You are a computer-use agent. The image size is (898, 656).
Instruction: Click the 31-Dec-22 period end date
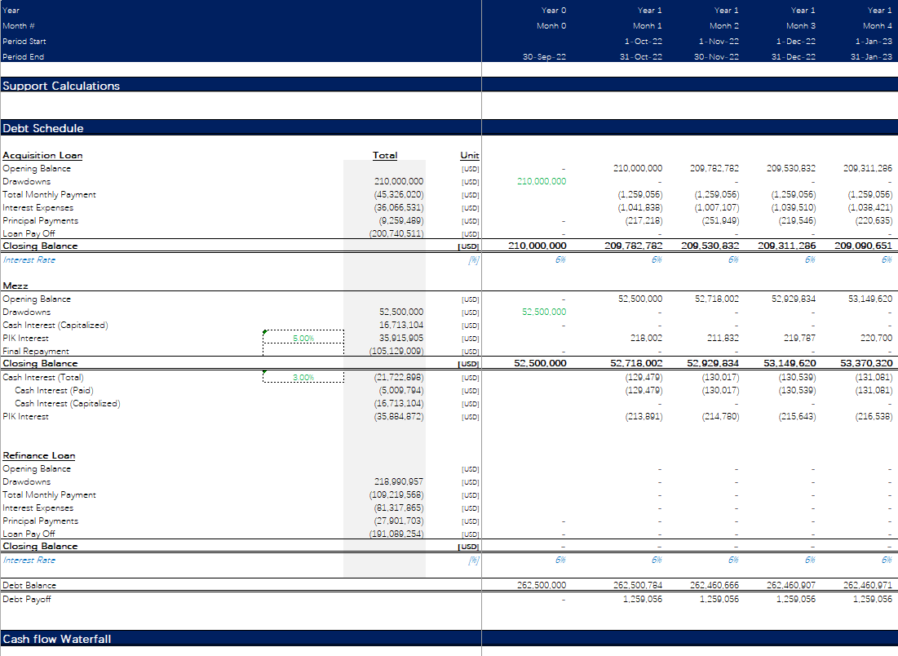click(x=796, y=56)
